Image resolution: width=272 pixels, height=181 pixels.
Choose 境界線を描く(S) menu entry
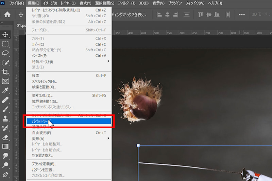[69, 101]
